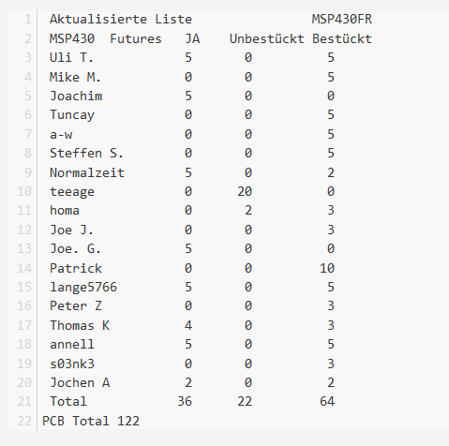Click the "MSP430FR" column header text
The image size is (449, 446).
point(342,20)
